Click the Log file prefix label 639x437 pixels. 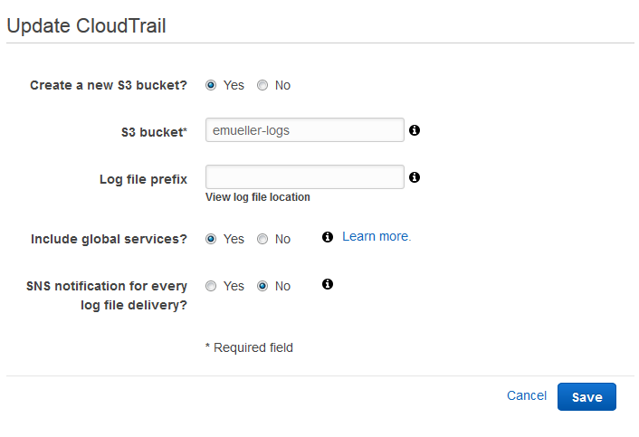(143, 179)
